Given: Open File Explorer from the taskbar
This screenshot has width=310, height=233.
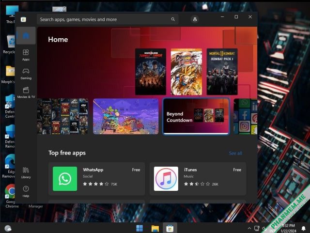Looking at the screenshot, I should [x=155, y=228].
